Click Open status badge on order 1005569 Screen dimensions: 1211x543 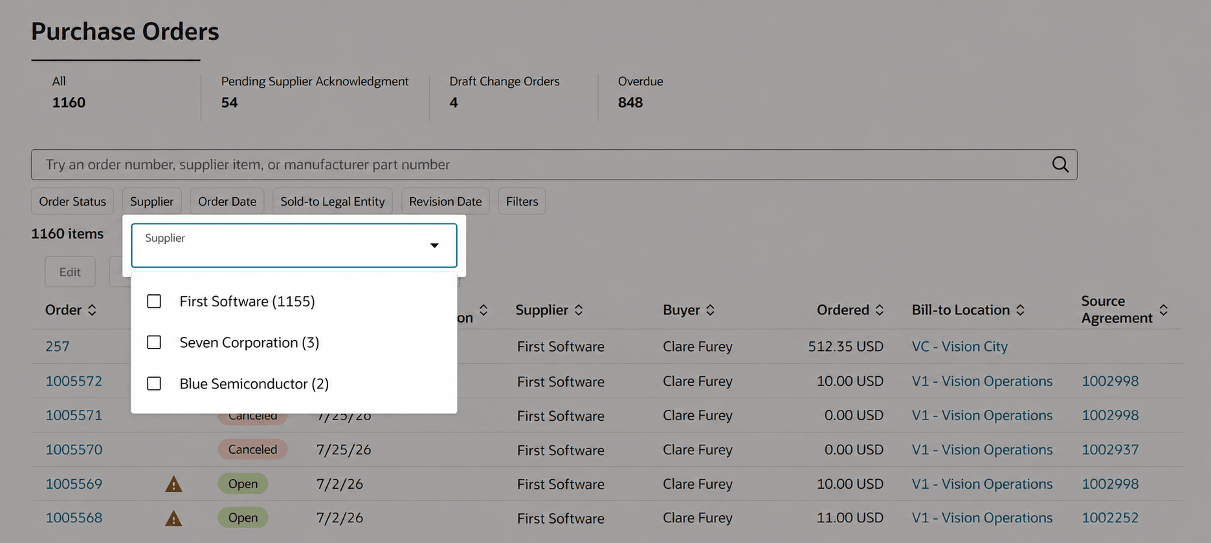click(243, 484)
